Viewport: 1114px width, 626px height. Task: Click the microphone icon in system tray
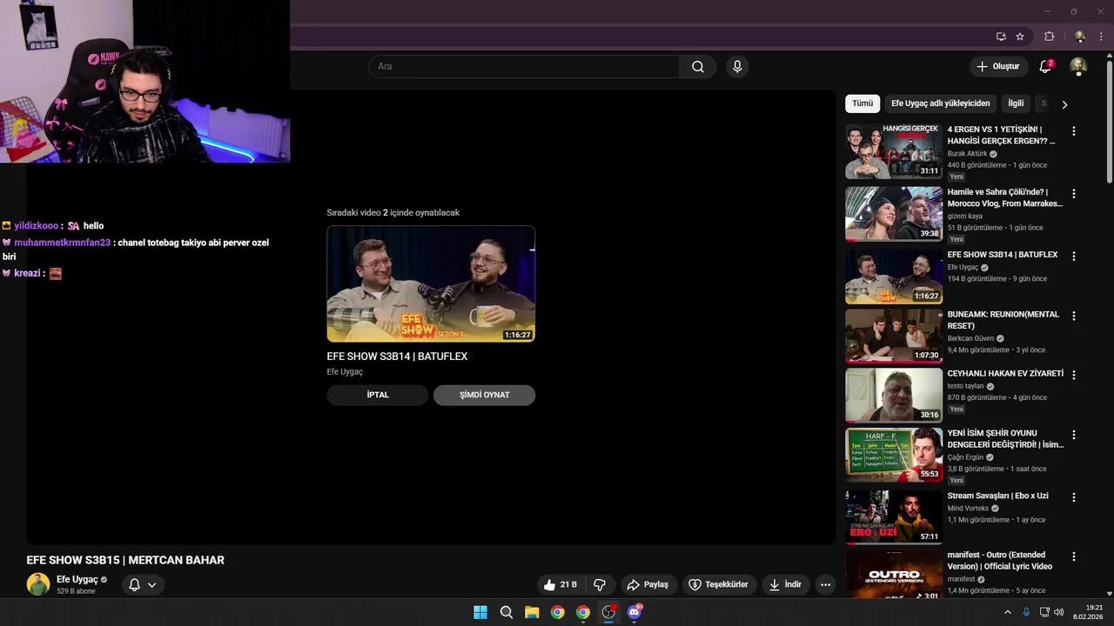coord(1026,612)
